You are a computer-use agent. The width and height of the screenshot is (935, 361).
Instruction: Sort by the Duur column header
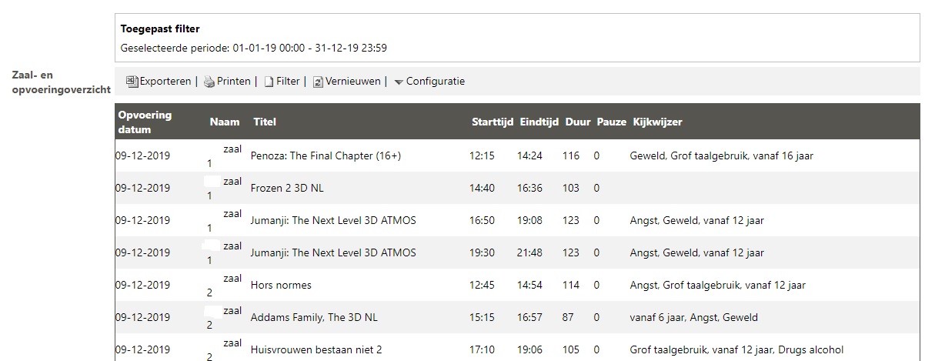pyautogui.click(x=578, y=122)
